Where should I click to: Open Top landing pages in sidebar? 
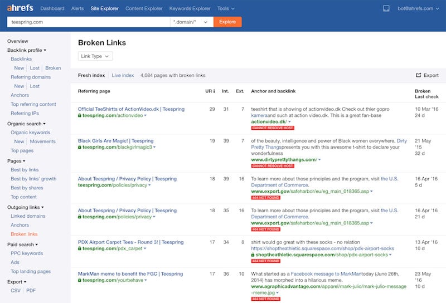(x=31, y=271)
